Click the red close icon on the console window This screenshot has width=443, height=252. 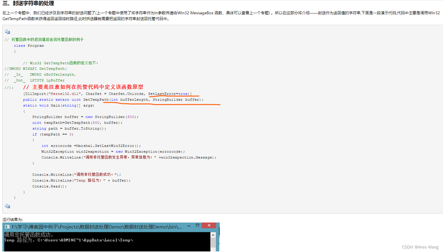coord(209,225)
